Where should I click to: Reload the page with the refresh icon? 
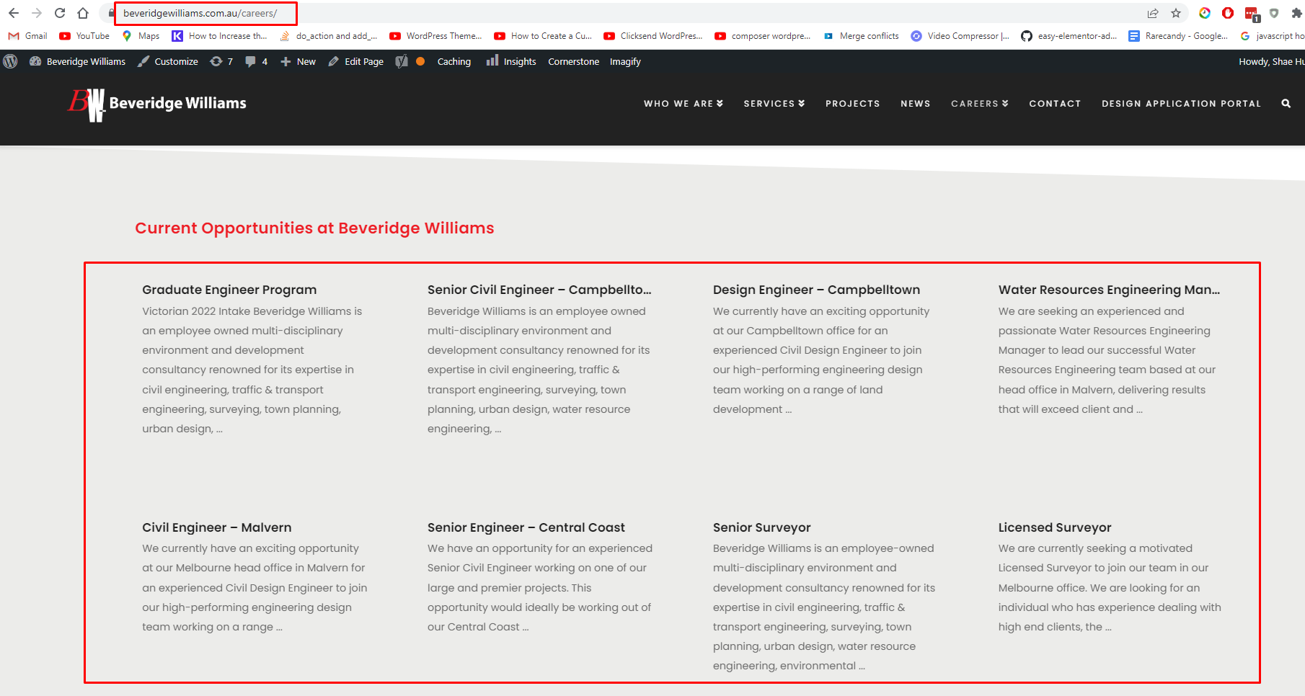(x=60, y=13)
